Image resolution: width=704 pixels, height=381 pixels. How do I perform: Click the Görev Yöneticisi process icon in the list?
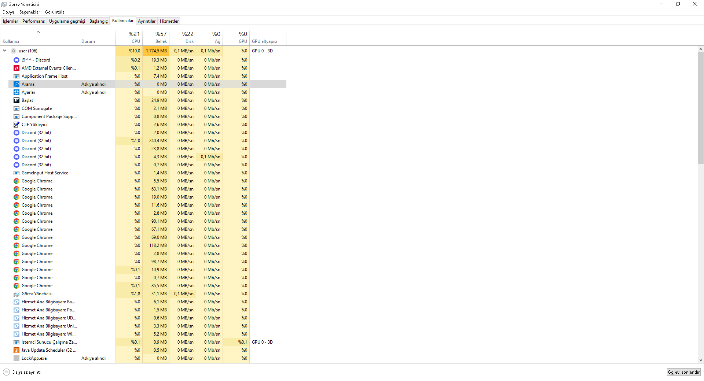16,294
